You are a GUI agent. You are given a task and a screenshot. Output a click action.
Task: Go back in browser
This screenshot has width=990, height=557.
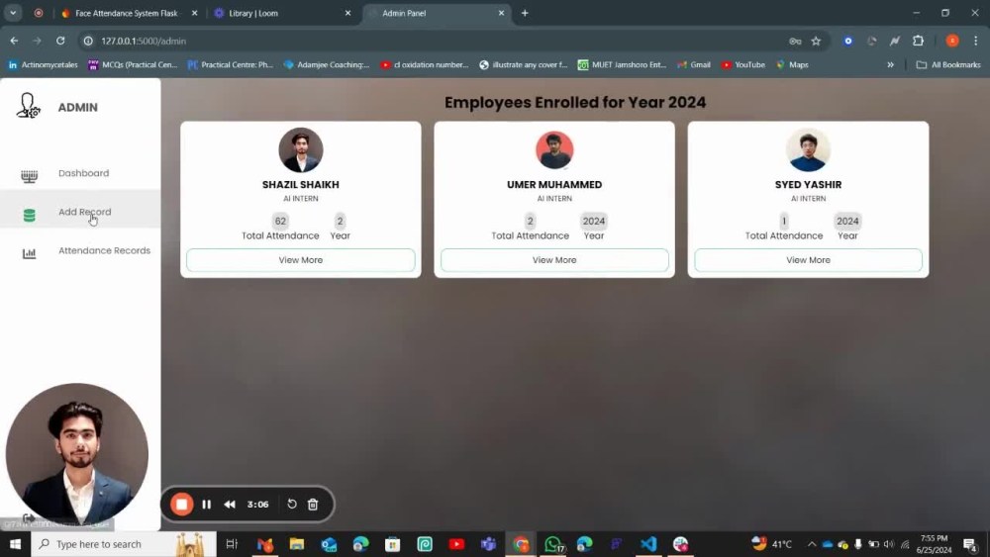click(x=14, y=41)
